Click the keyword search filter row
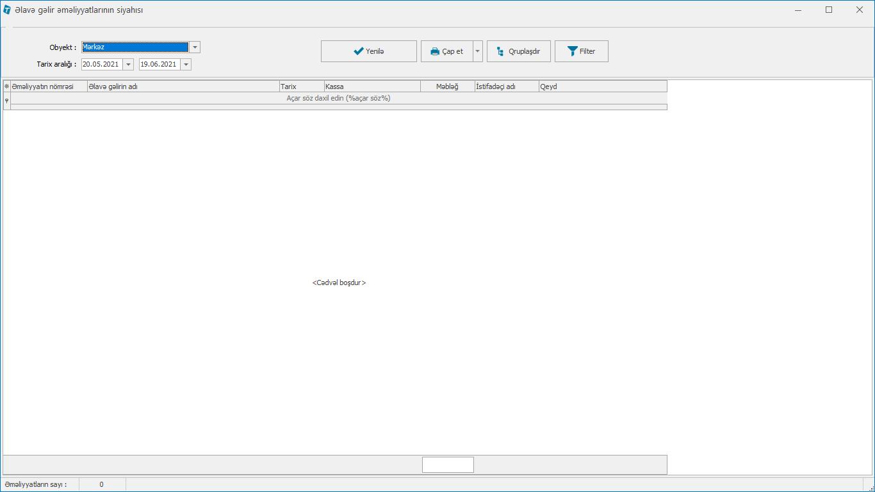The height and width of the screenshot is (492, 875). [338, 99]
